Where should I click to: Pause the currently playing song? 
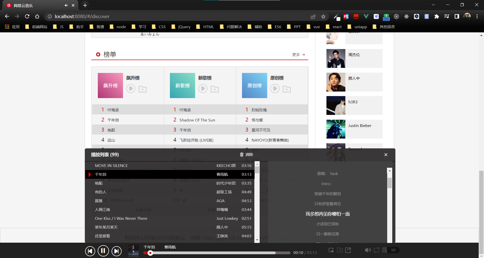(x=103, y=251)
